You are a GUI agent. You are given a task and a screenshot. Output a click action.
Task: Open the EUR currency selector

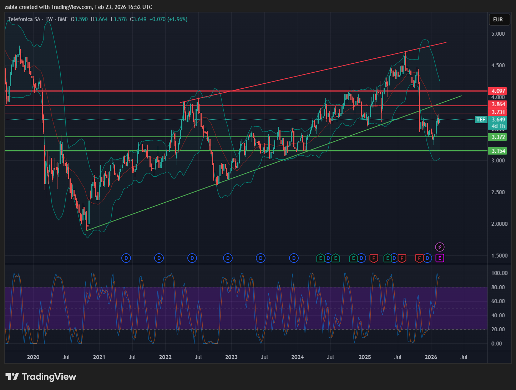click(x=498, y=20)
